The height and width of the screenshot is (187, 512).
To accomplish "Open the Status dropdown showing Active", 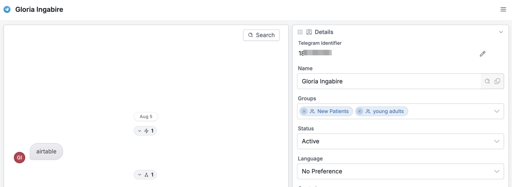I will point(400,141).
